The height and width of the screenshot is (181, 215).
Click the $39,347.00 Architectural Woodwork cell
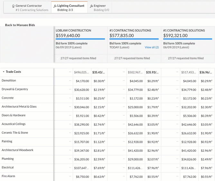[x=82, y=151]
